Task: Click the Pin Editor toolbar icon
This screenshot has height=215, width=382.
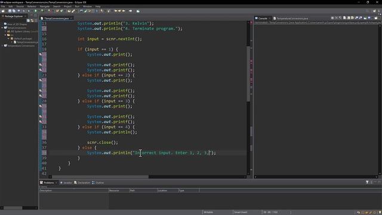Action: 138,11
